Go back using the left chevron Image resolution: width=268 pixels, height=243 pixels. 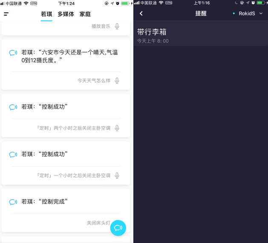(x=141, y=14)
